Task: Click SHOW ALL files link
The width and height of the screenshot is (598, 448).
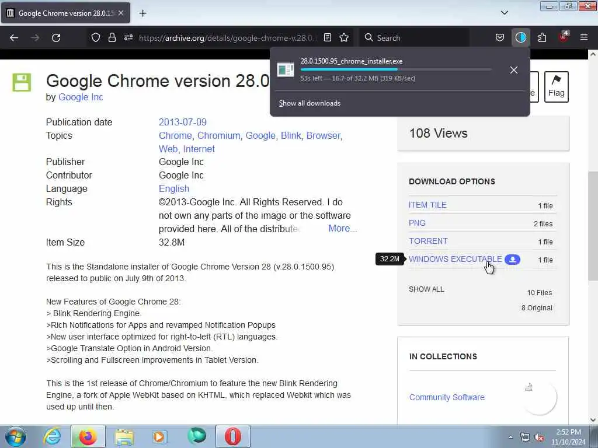Action: click(426, 289)
